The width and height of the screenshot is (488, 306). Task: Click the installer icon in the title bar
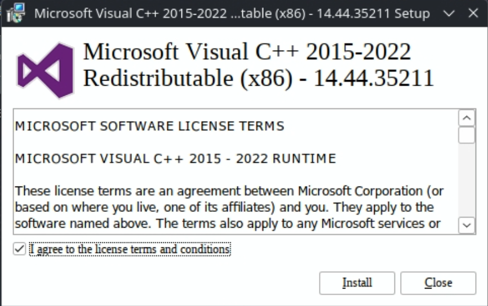[x=15, y=12]
